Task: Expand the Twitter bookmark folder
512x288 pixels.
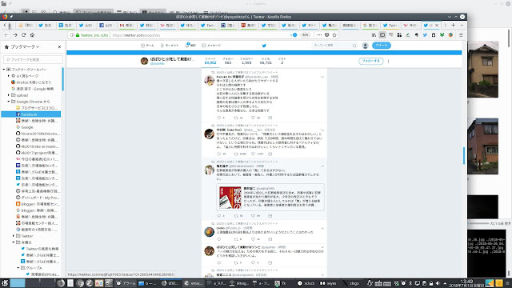Action: (x=14, y=236)
